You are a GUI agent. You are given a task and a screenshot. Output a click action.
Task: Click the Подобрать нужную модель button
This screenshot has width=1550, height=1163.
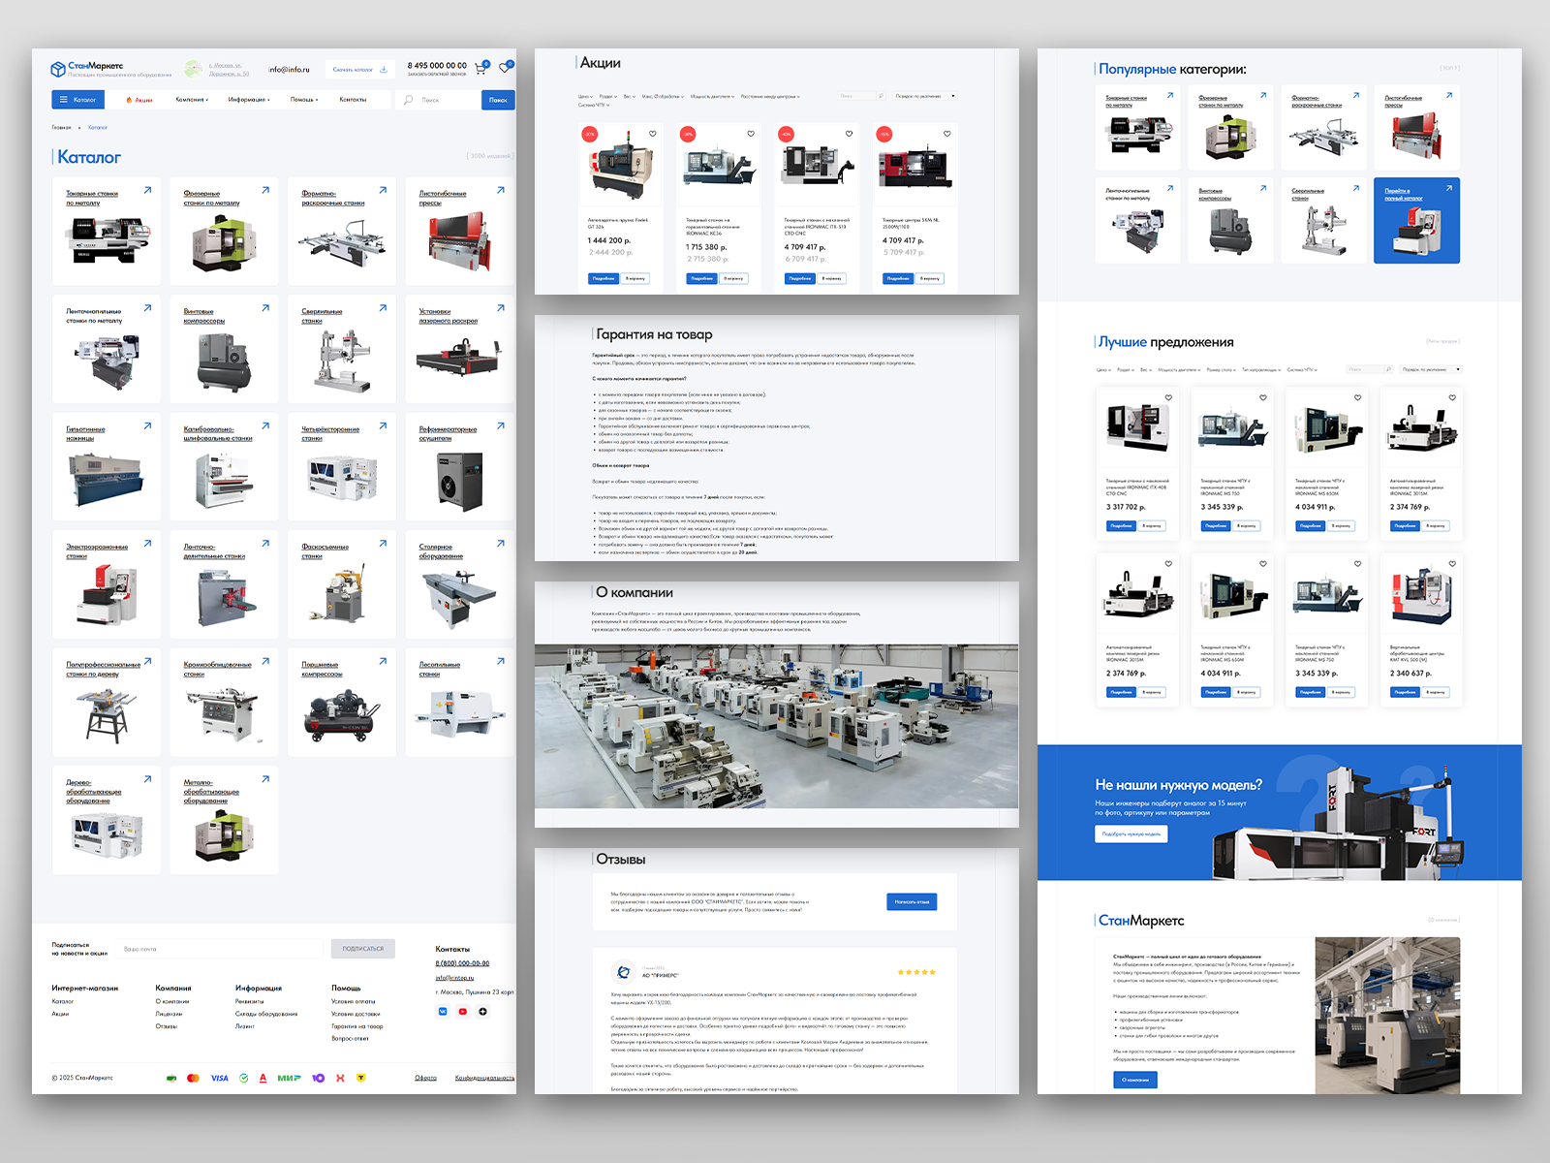[1131, 833]
